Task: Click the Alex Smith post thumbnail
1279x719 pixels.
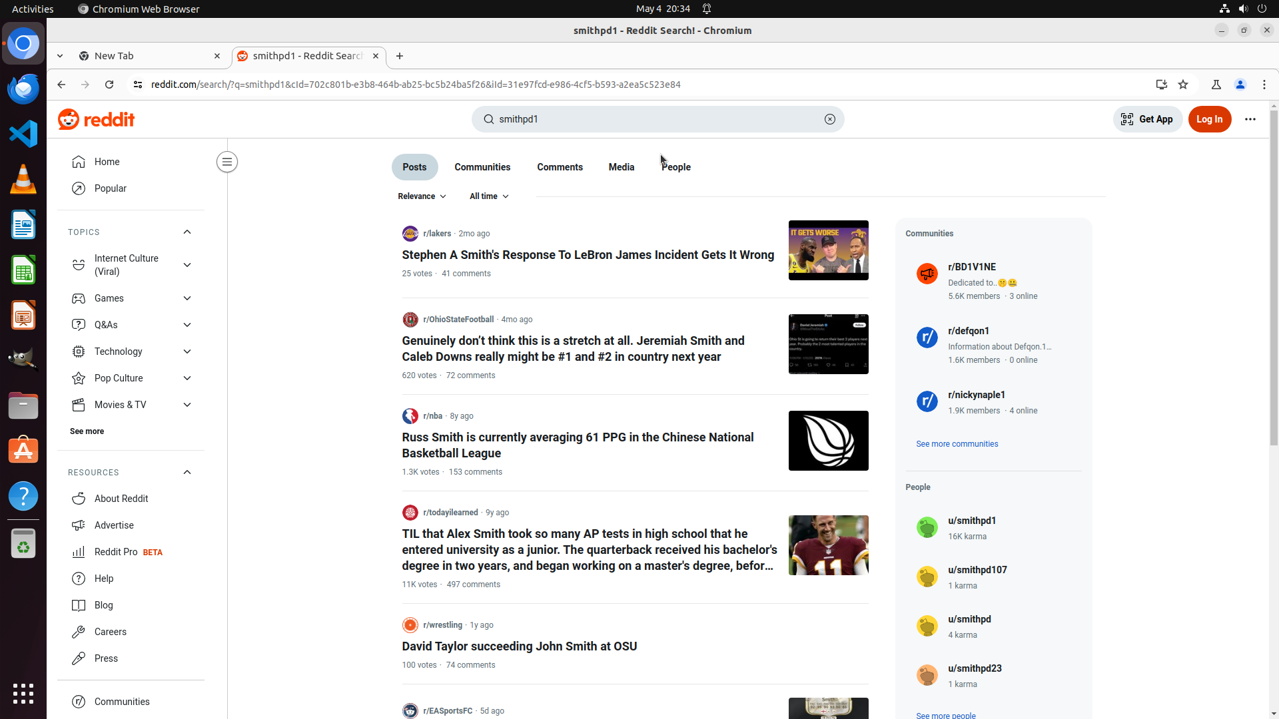Action: (828, 545)
